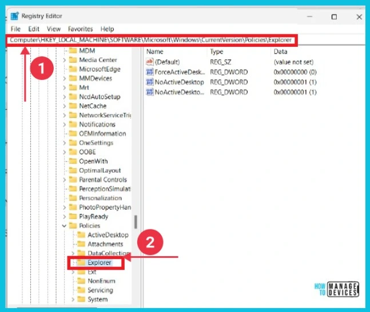Viewport: 370px width, 312px height.
Task: Select the NonEnum key
Action: 101,281
